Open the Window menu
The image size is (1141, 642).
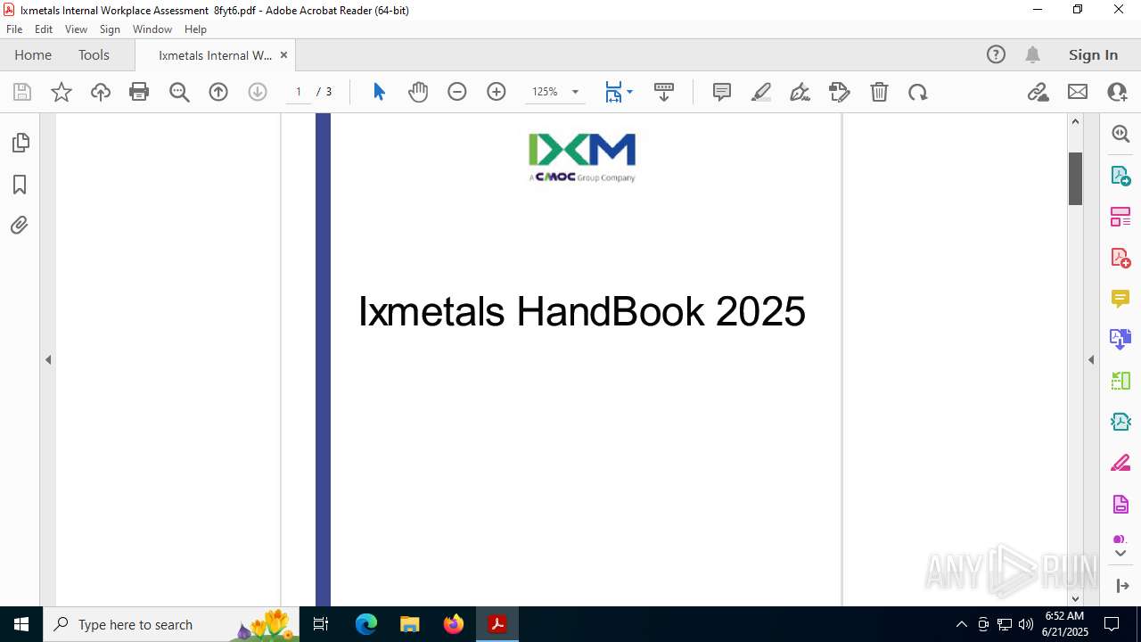pos(152,29)
